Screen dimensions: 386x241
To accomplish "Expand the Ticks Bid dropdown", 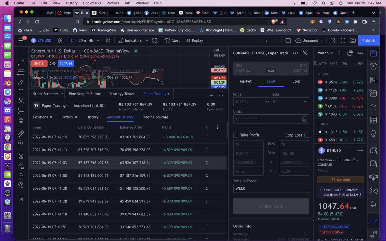I will click(305, 102).
